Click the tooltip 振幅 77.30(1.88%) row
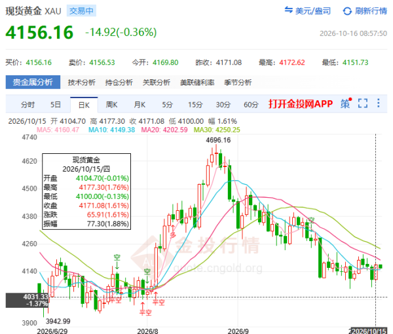The width and height of the screenshot is (393, 334). point(86,224)
